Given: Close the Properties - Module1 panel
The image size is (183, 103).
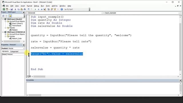Looking at the screenshot, I should [x=24, y=45].
